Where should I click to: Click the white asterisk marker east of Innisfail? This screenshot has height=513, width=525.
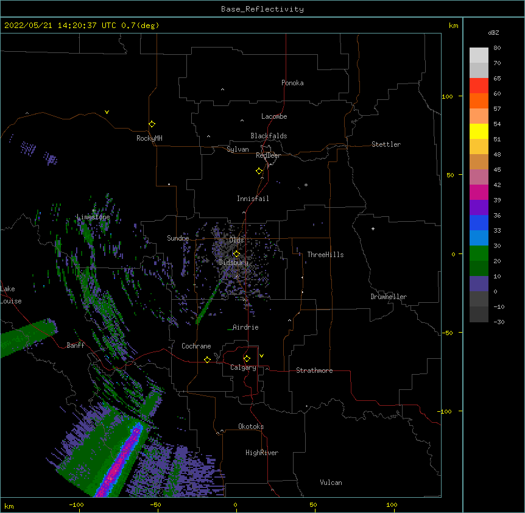coord(306,185)
